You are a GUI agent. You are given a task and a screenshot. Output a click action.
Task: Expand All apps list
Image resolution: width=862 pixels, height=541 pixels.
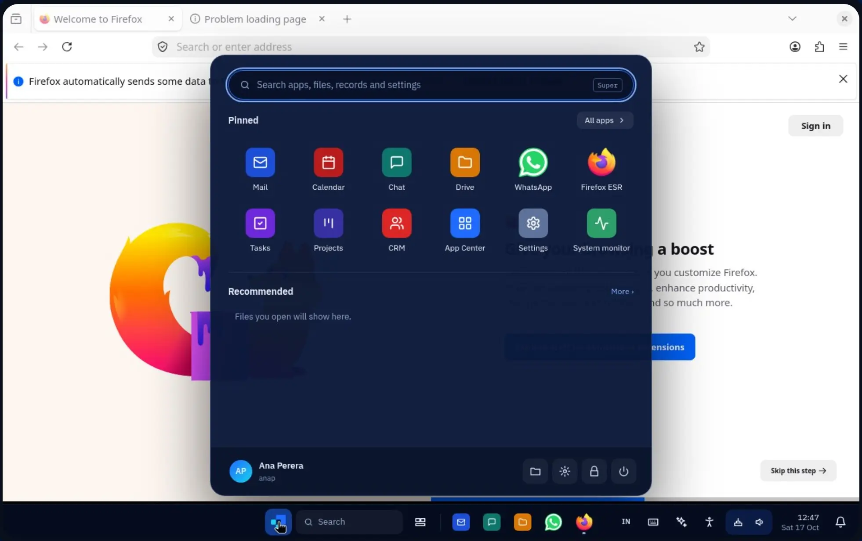[x=605, y=120]
